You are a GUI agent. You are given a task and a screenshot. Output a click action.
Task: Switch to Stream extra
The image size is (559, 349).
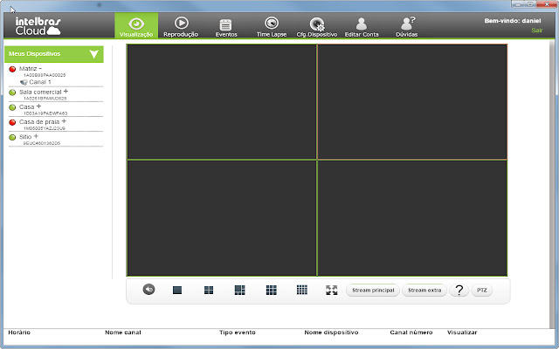coord(425,290)
